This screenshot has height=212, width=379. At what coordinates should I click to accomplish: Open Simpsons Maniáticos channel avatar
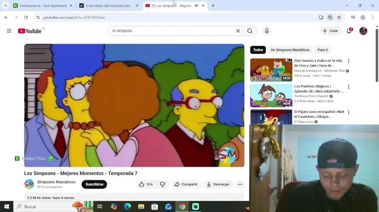point(29,184)
